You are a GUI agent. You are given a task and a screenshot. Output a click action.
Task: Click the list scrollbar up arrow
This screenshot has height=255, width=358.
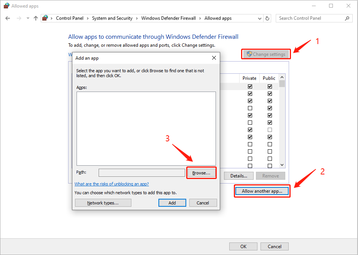pyautogui.click(x=282, y=77)
